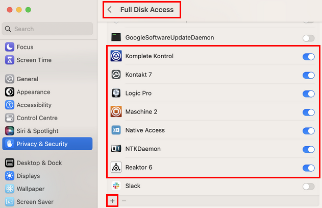This screenshot has height=208, width=322.
Task: Remove app with the minus button
Action: pyautogui.click(x=123, y=201)
